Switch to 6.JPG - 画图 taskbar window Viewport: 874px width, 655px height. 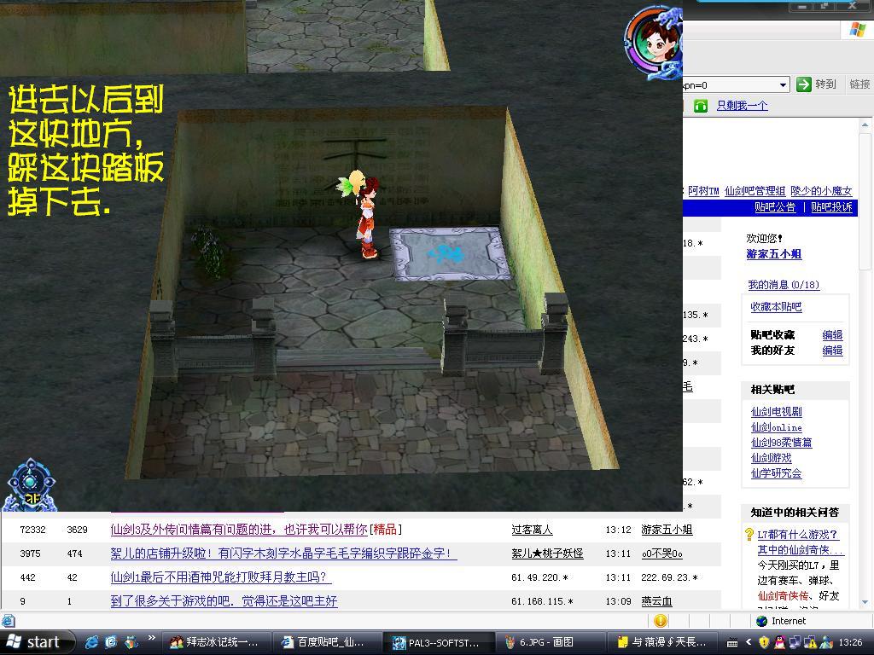point(551,642)
